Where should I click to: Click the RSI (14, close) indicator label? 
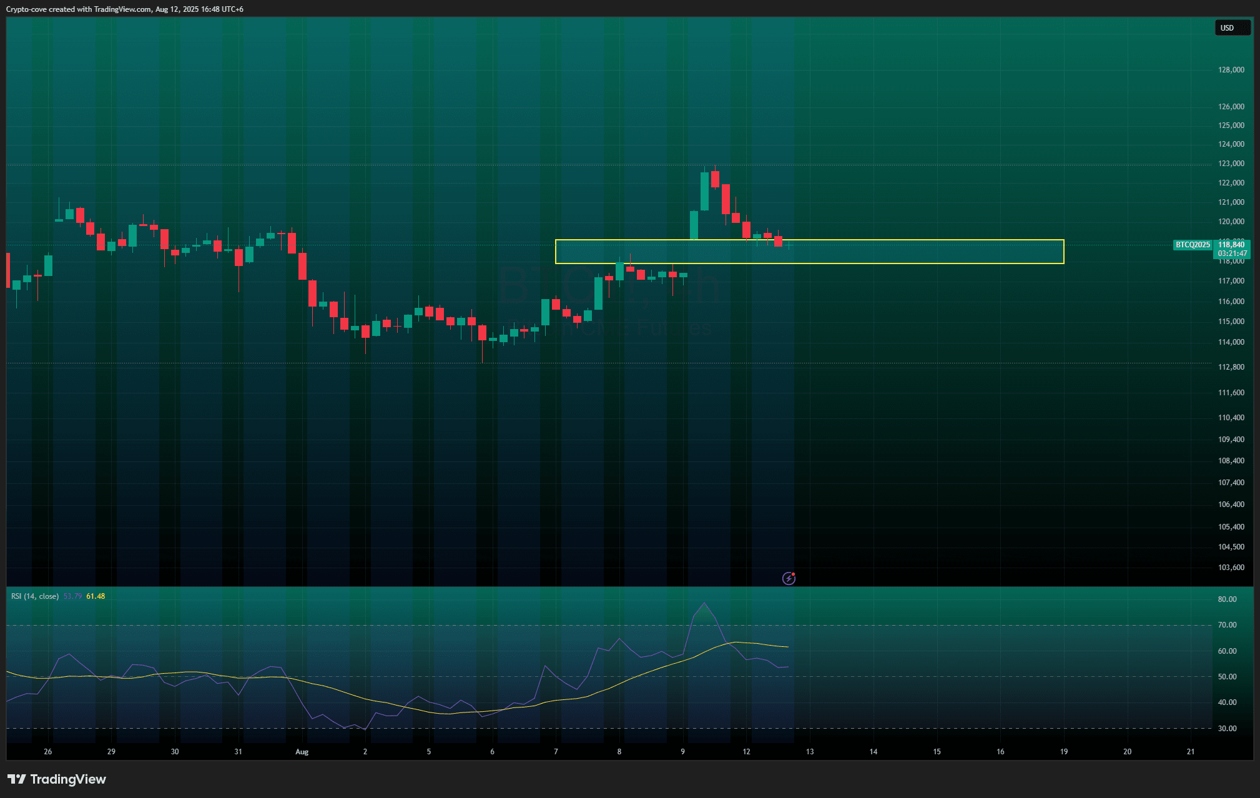pos(35,596)
